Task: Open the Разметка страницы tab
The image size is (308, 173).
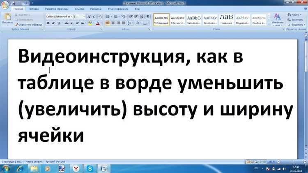Action: [x=57, y=9]
